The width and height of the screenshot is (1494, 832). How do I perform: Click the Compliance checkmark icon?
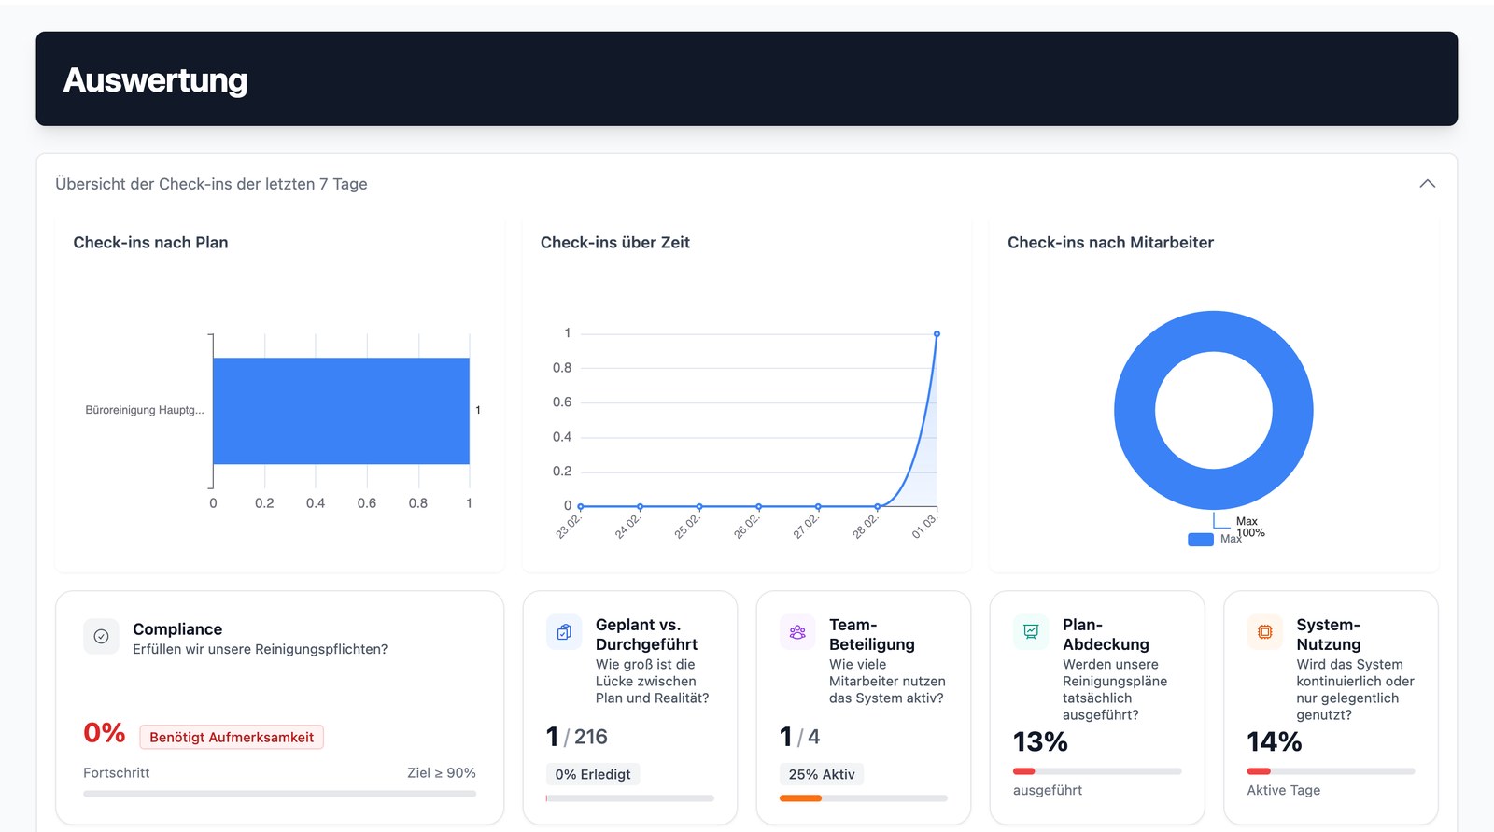click(x=101, y=637)
